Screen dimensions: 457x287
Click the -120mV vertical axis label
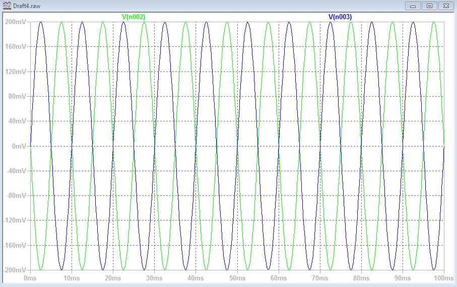(15, 220)
